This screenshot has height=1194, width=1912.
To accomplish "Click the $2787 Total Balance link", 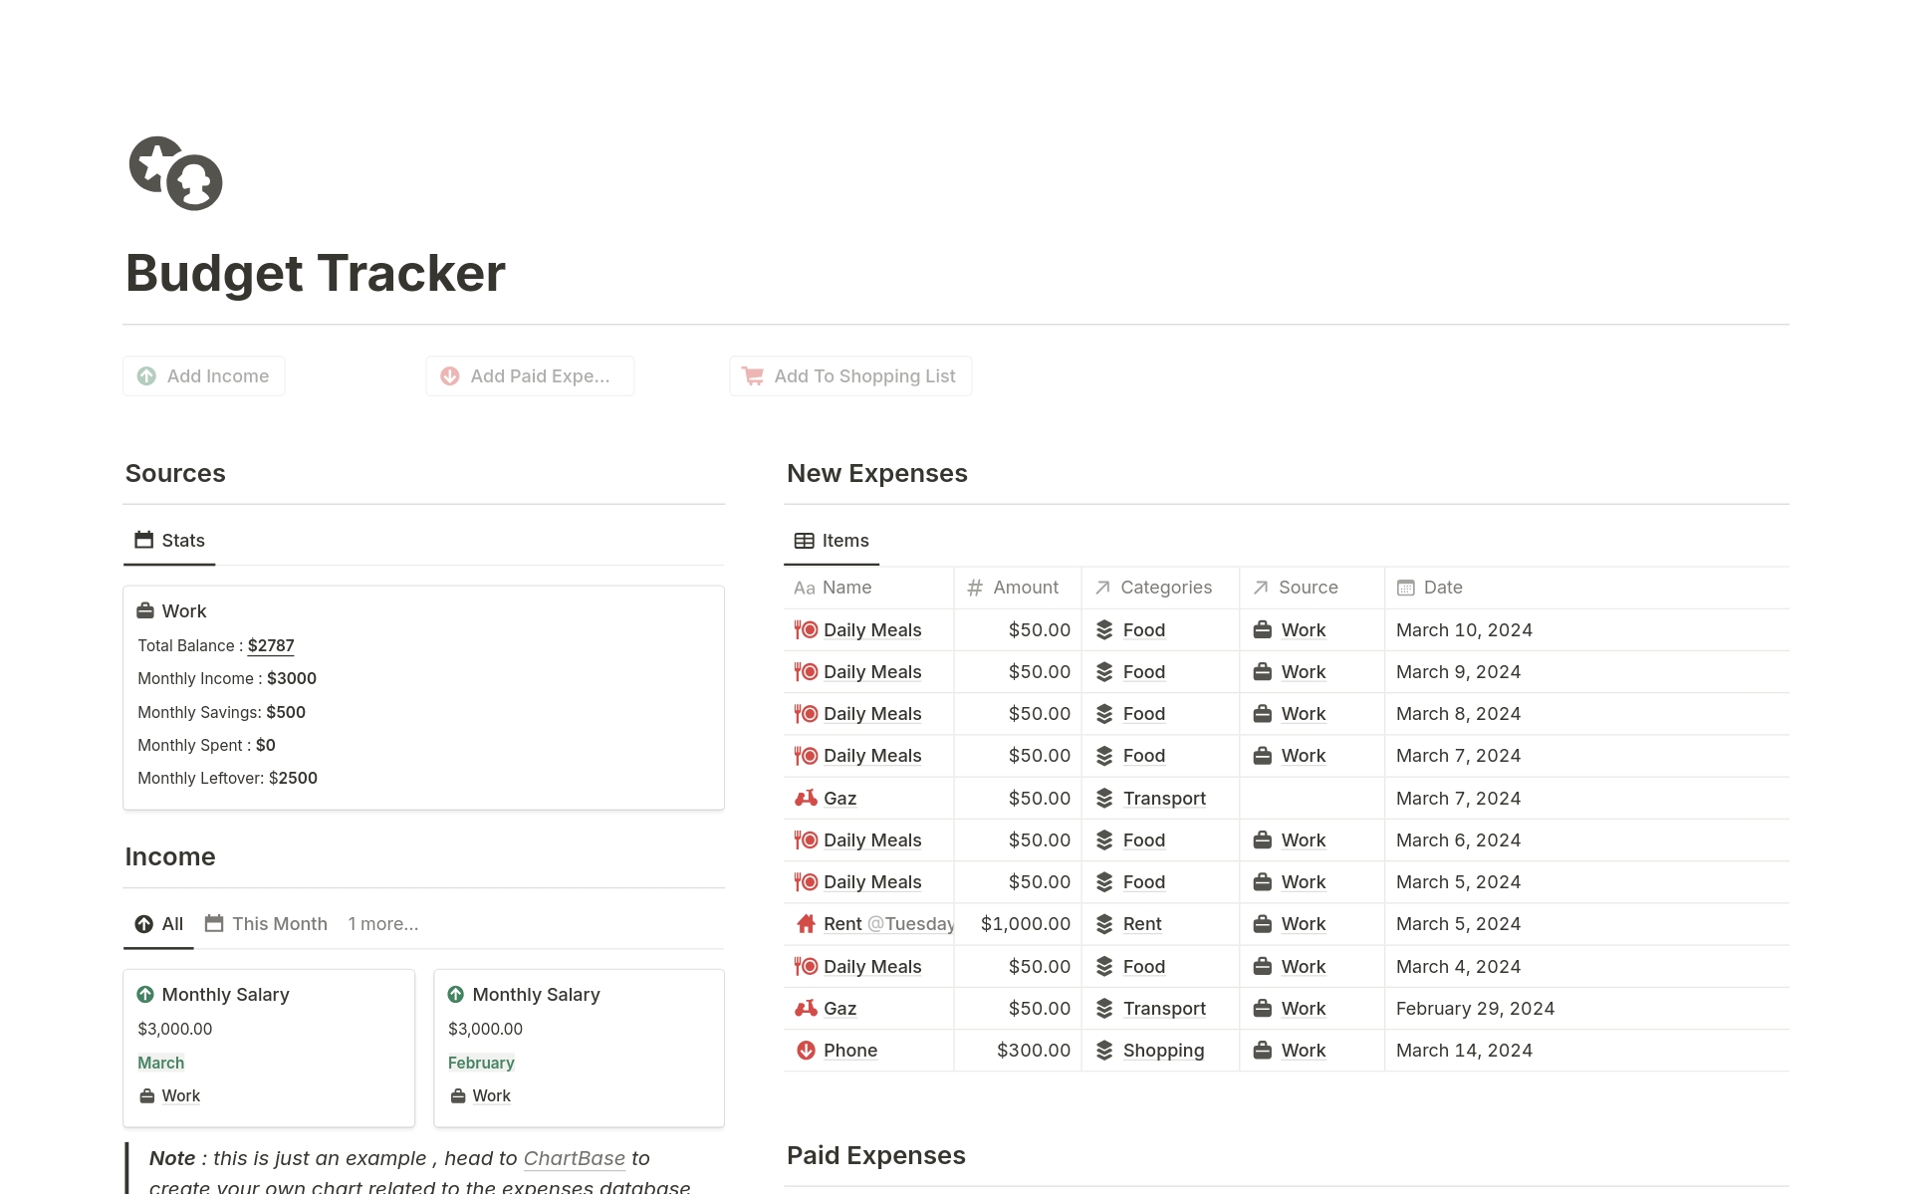I will (271, 645).
